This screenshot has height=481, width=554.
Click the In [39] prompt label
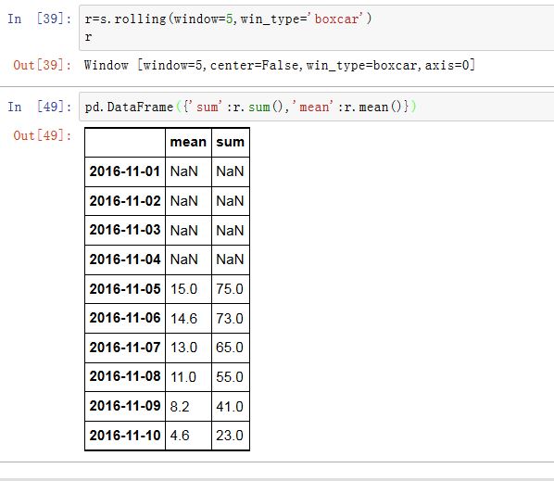[x=40, y=19]
